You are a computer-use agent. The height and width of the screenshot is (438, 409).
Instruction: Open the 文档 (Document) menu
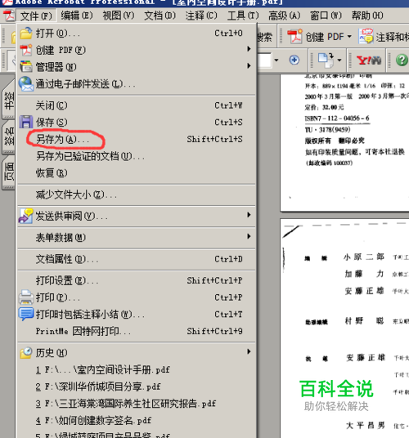coord(160,16)
